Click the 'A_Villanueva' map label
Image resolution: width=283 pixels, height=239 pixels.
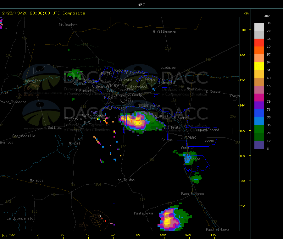(164, 31)
